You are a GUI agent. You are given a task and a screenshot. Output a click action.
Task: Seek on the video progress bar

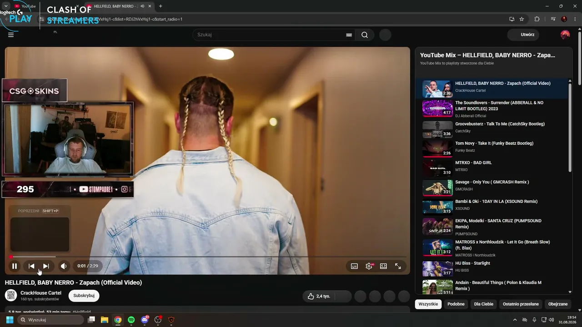[208, 257]
